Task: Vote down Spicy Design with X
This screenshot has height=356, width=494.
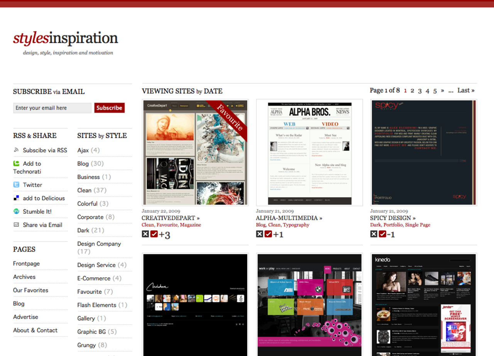Action: 374,234
